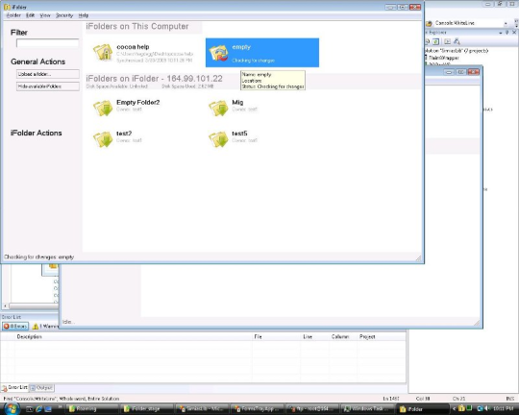The height and width of the screenshot is (415, 519).
Task: Switch to Windows Task Manager taskbar button
Action: click(366, 409)
